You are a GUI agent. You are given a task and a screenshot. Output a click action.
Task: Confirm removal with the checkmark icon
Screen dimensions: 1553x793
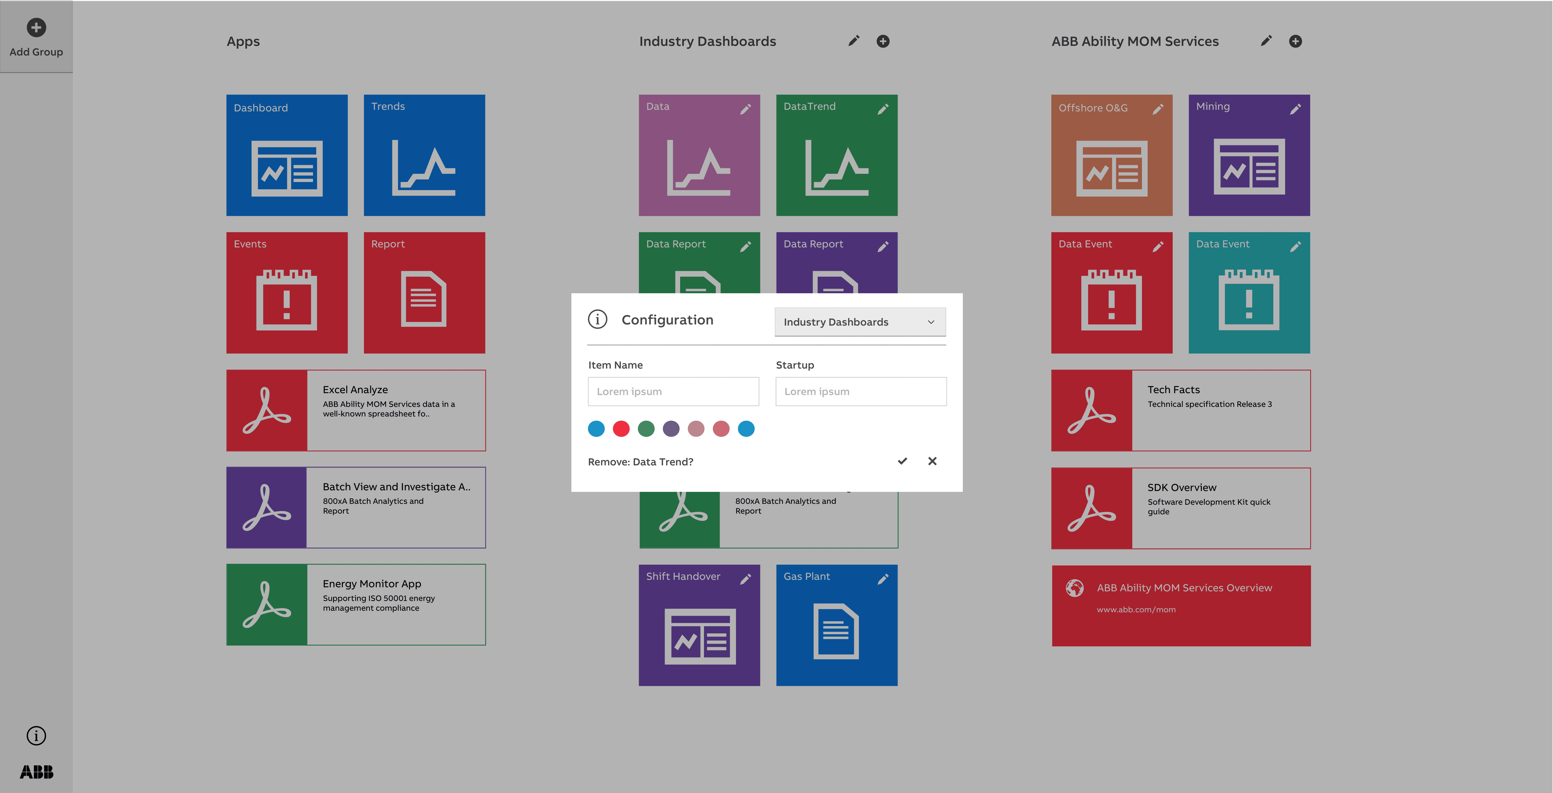903,461
